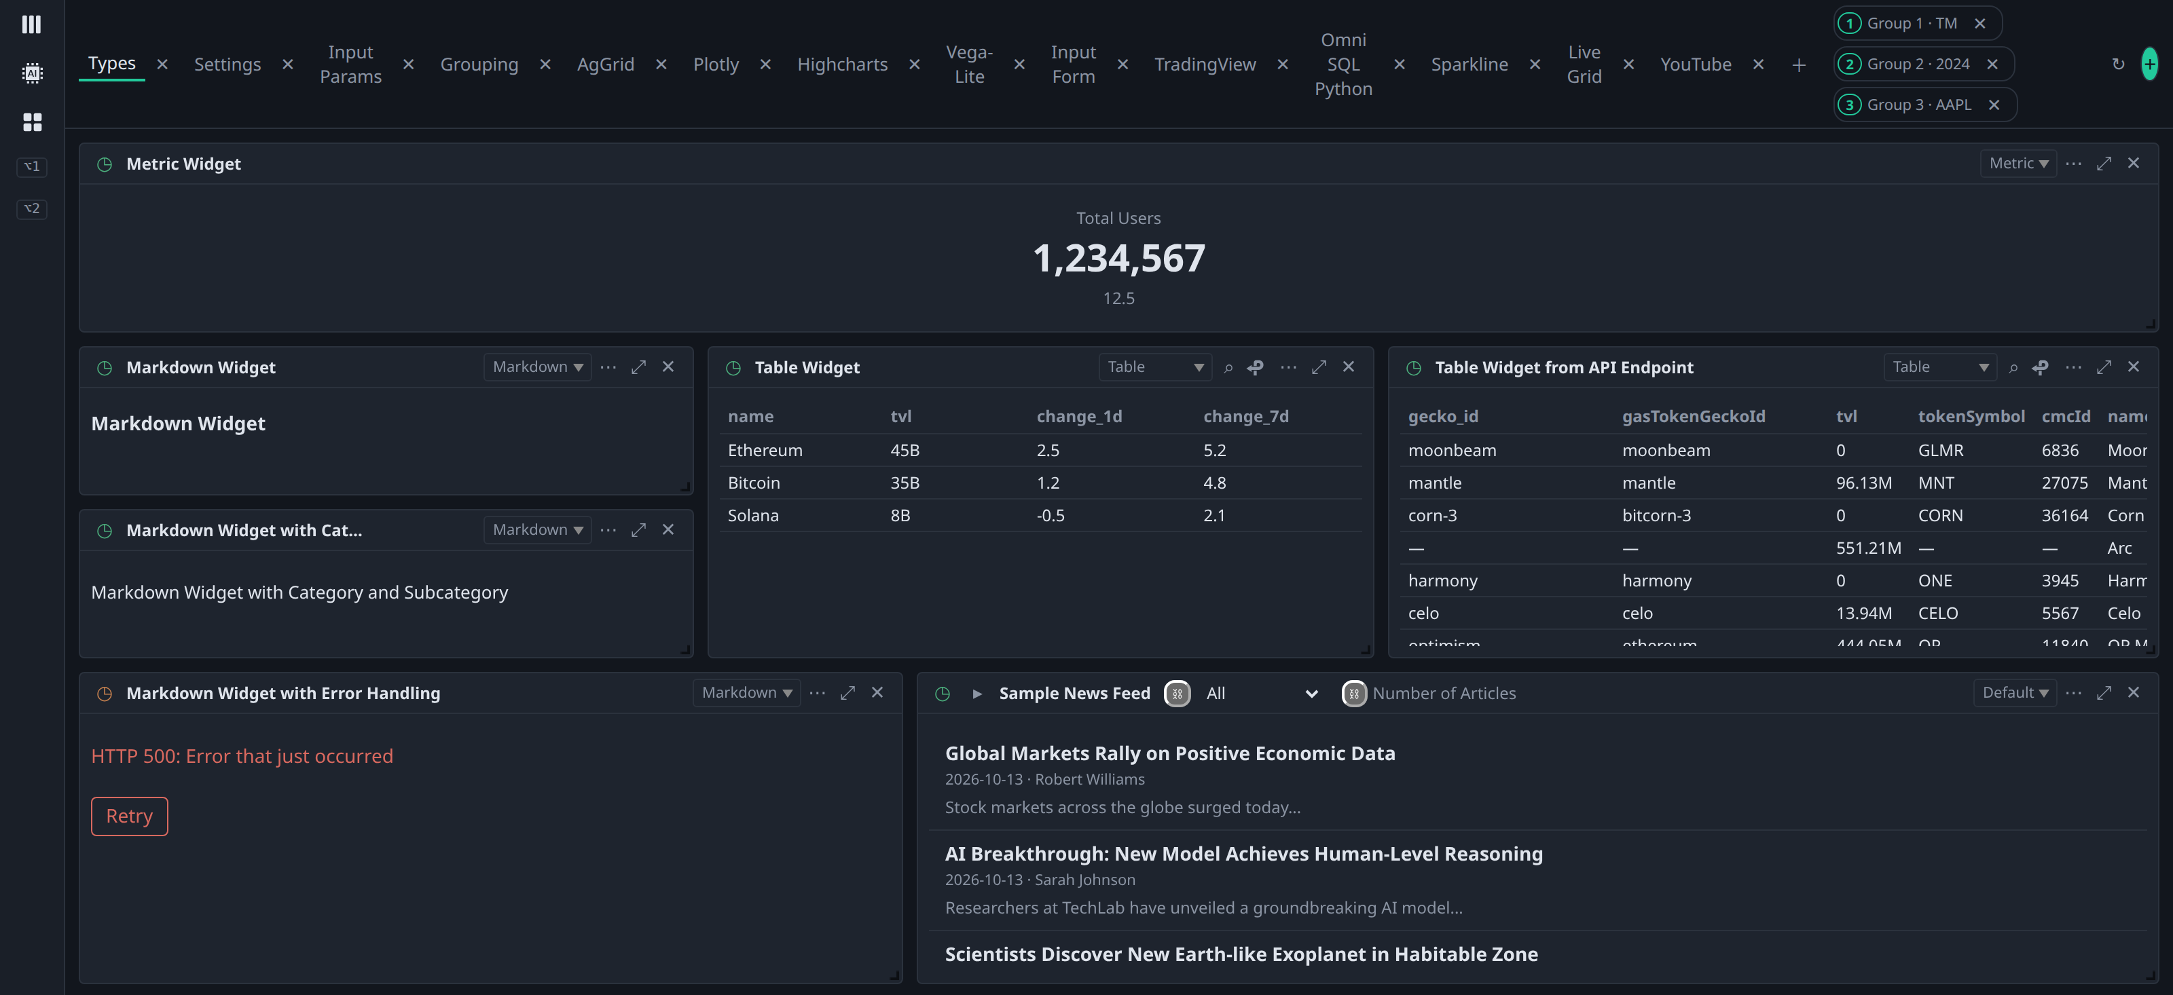Open the Default dropdown in Sample News Feed
2173x995 pixels.
point(2014,693)
